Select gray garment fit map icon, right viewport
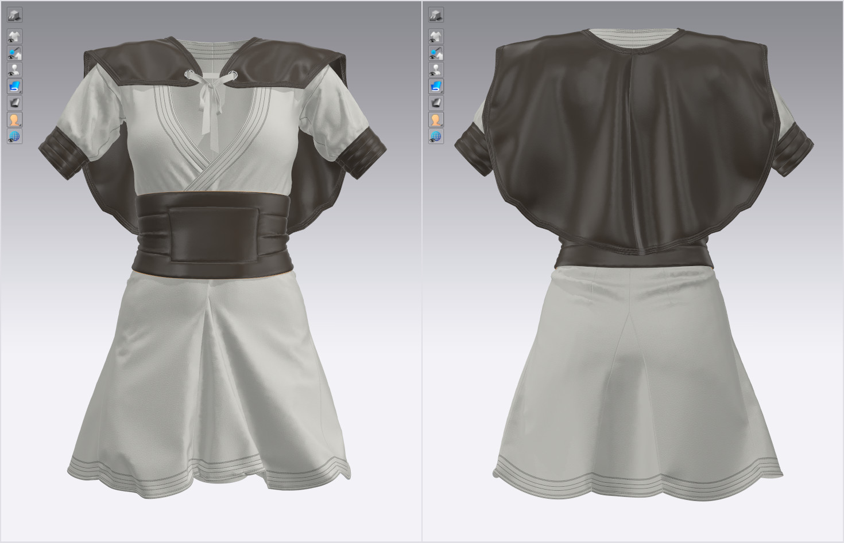Image resolution: width=844 pixels, height=543 pixels. 436,103
